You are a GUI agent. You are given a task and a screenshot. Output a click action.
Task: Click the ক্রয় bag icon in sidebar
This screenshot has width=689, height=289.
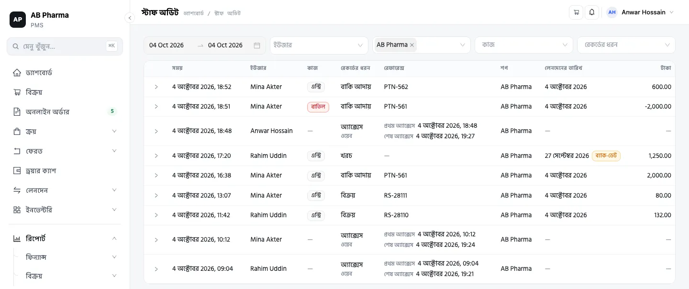point(17,132)
